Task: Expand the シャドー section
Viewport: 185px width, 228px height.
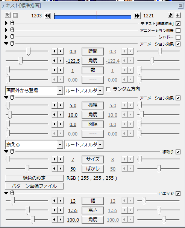Action: [x=6, y=37]
